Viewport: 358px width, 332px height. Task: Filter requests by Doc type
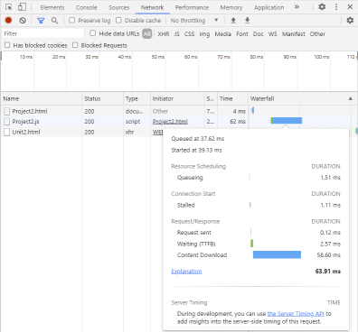(259, 34)
